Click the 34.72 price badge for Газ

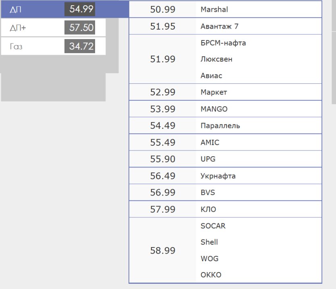click(80, 46)
